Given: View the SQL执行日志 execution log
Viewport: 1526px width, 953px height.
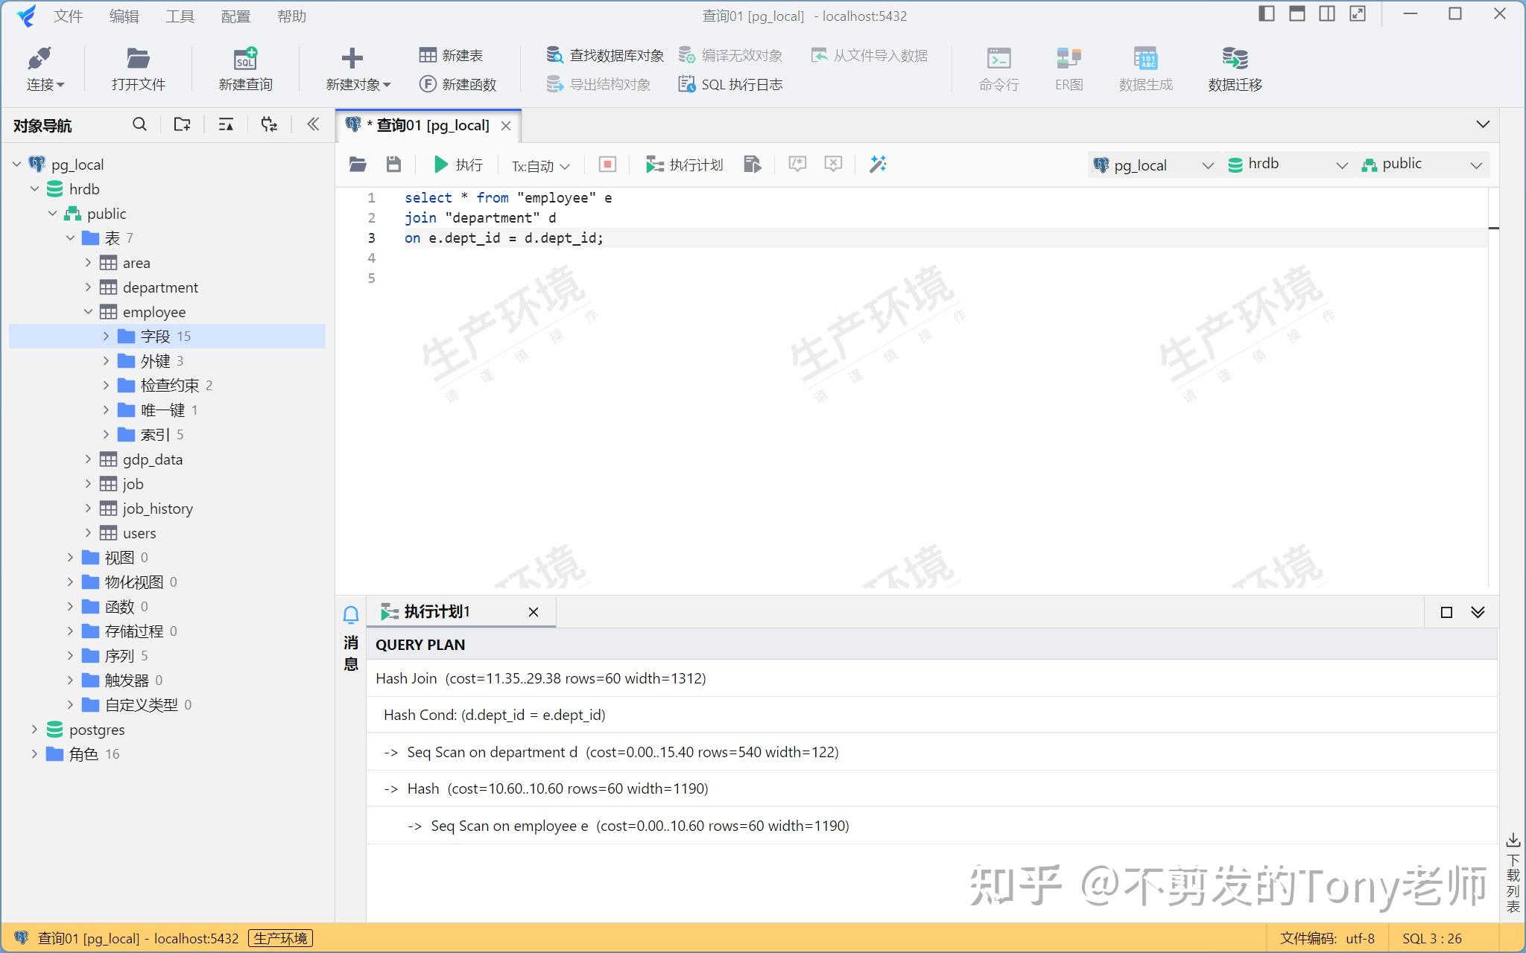Looking at the screenshot, I should coord(730,84).
